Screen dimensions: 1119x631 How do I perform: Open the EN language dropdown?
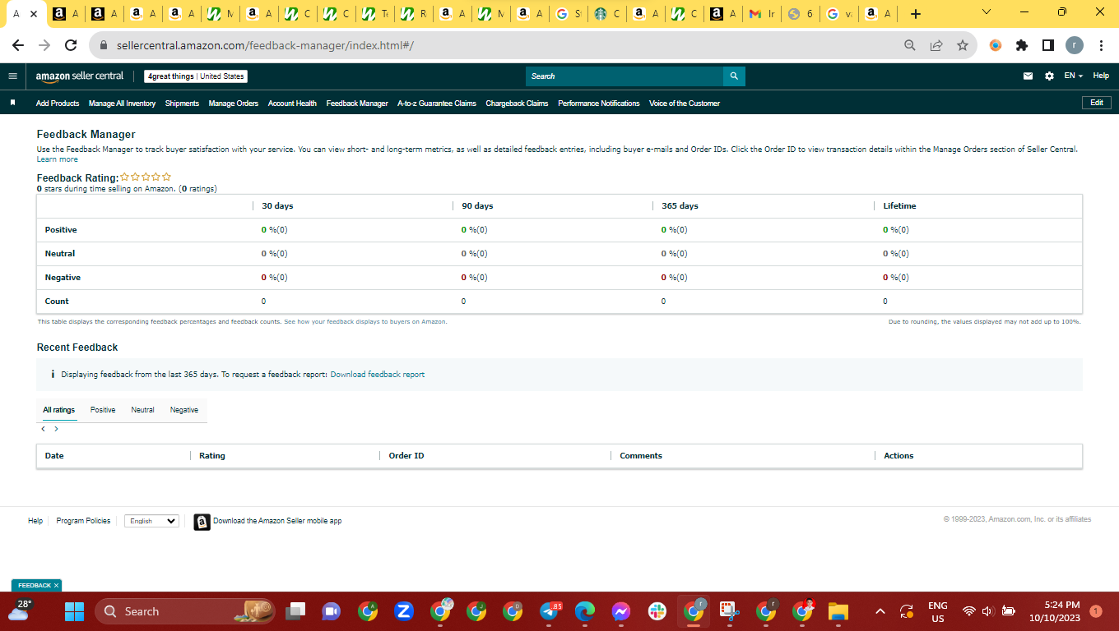[x=1073, y=76]
